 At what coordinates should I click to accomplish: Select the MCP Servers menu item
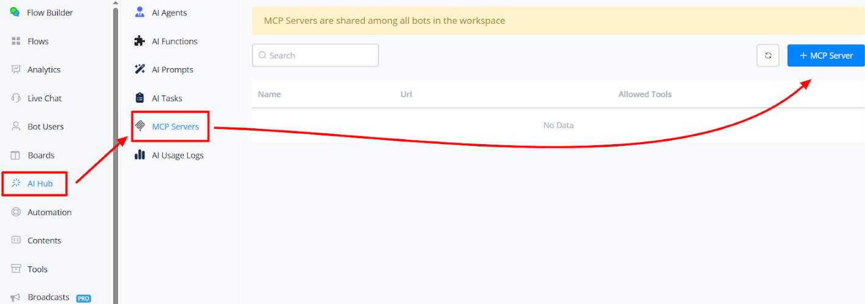[175, 126]
